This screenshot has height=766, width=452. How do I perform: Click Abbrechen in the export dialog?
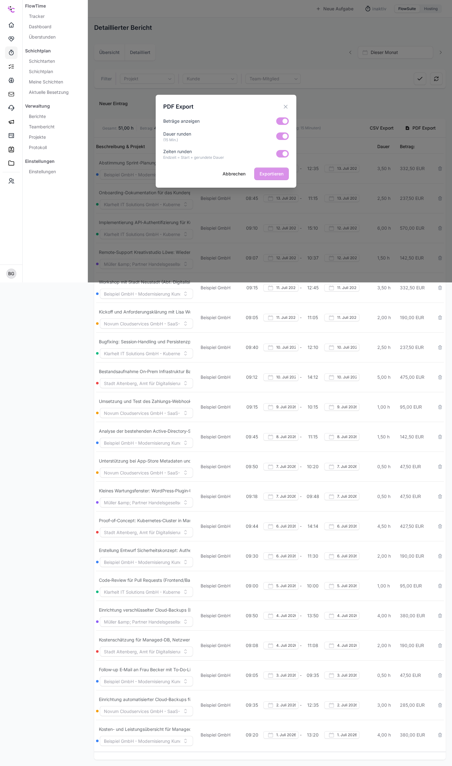point(234,174)
